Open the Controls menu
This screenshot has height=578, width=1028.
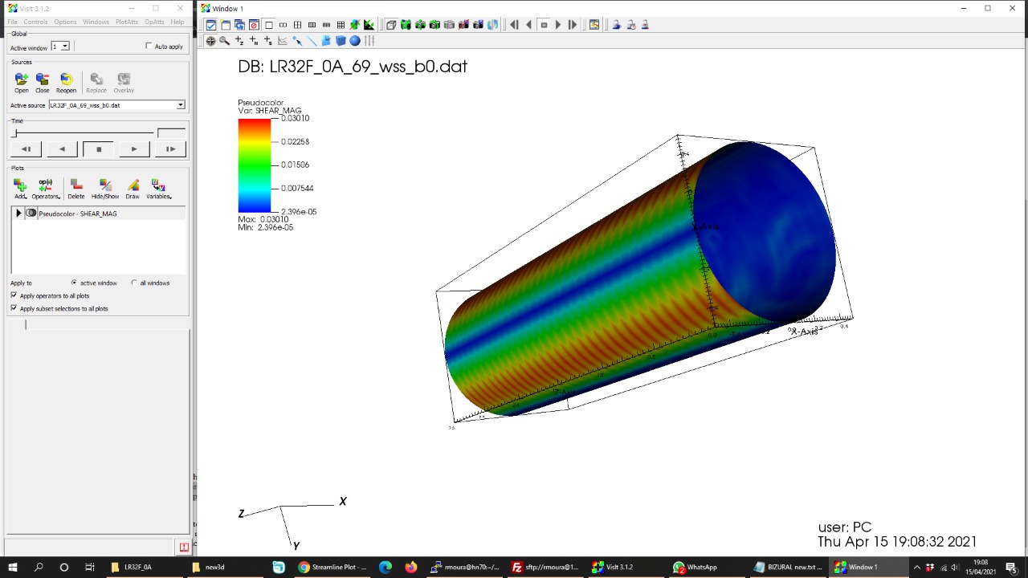35,22
